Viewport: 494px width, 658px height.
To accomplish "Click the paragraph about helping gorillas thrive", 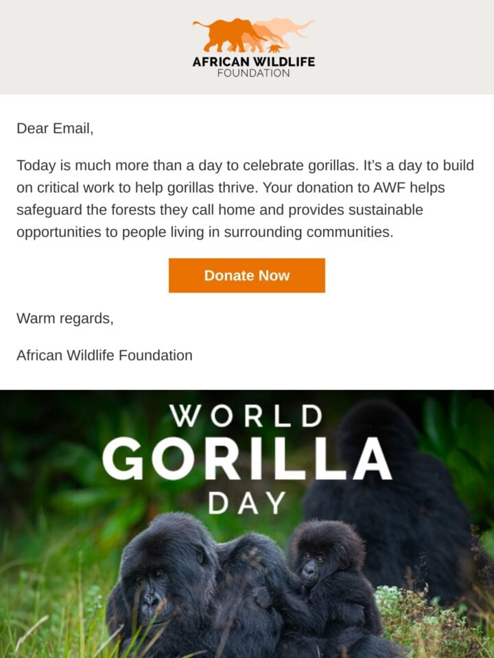I will point(246,199).
